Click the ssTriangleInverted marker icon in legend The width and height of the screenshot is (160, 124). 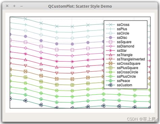110,59
